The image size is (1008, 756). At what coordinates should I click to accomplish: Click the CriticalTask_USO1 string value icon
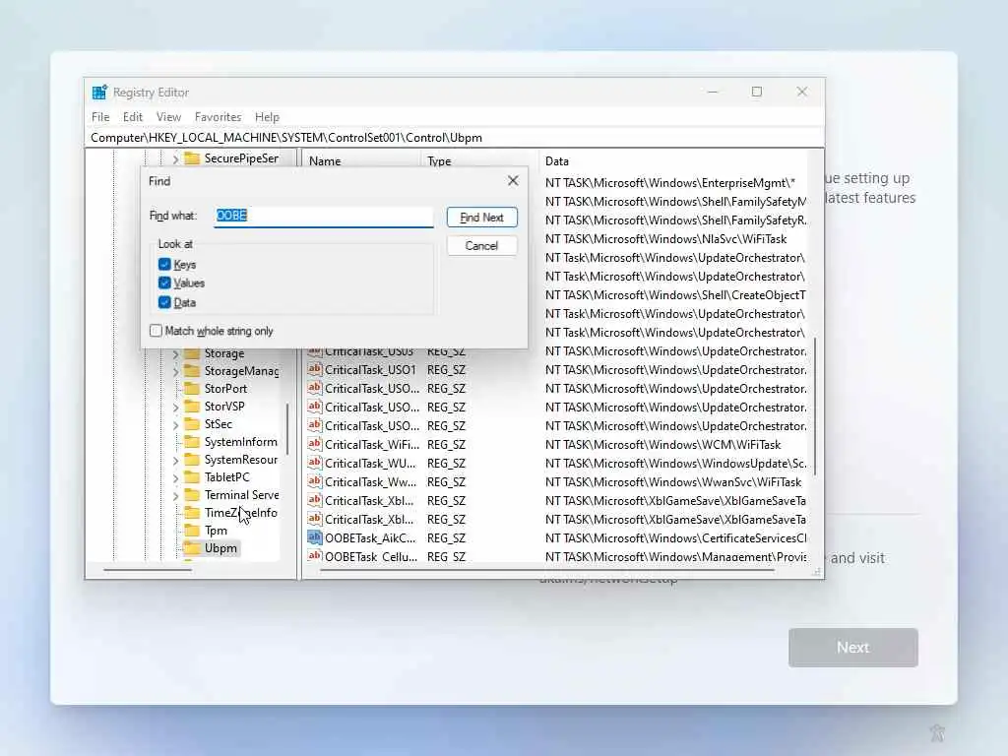(314, 370)
